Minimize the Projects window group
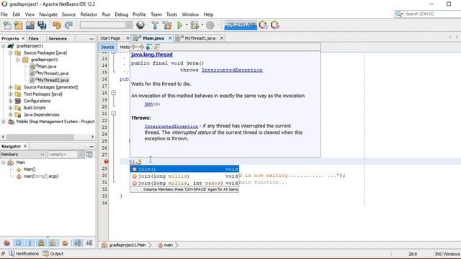461x259 pixels. [91, 38]
